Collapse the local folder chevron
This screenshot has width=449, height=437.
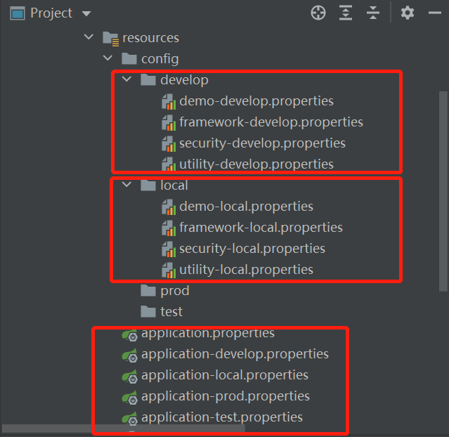point(127,184)
